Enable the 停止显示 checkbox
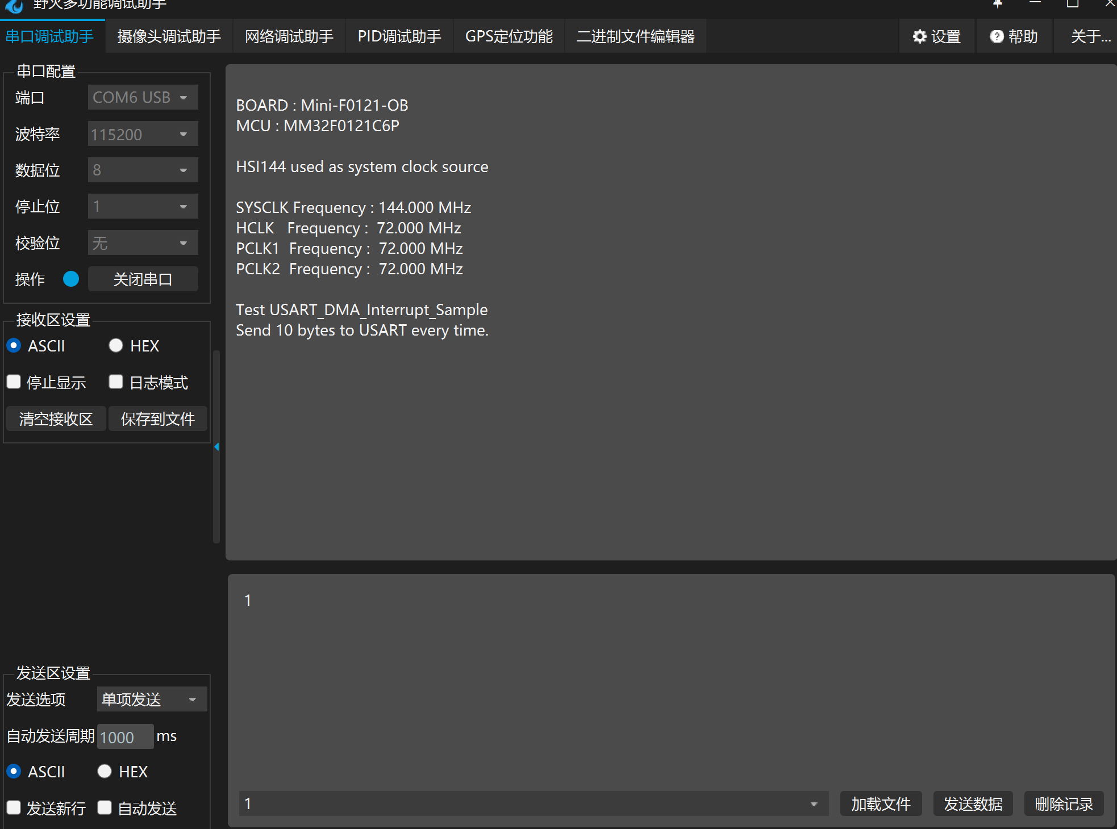1117x829 pixels. pyautogui.click(x=14, y=382)
